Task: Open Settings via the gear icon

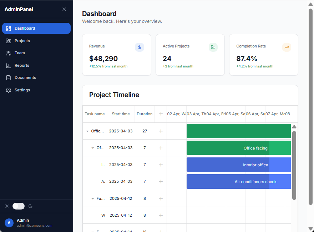Action: 8,90
